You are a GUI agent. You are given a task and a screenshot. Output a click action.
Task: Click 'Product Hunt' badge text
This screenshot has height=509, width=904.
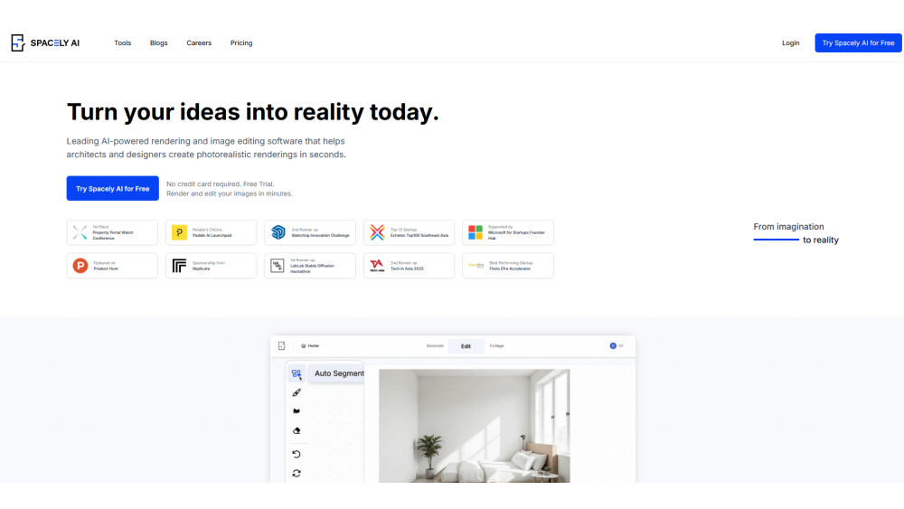[x=106, y=269]
